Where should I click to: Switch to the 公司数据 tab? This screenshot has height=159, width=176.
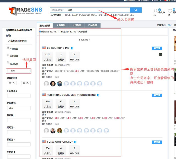[x=77, y=25]
